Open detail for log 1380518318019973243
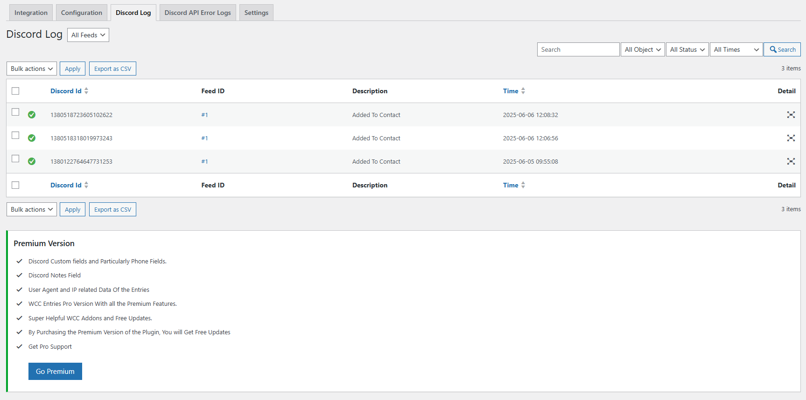Image resolution: width=806 pixels, height=400 pixels. [791, 138]
